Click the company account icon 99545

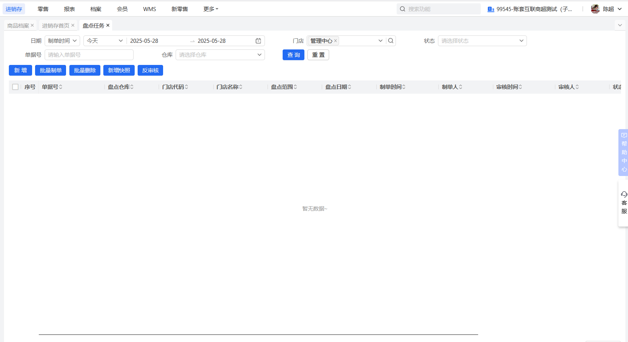(x=491, y=9)
